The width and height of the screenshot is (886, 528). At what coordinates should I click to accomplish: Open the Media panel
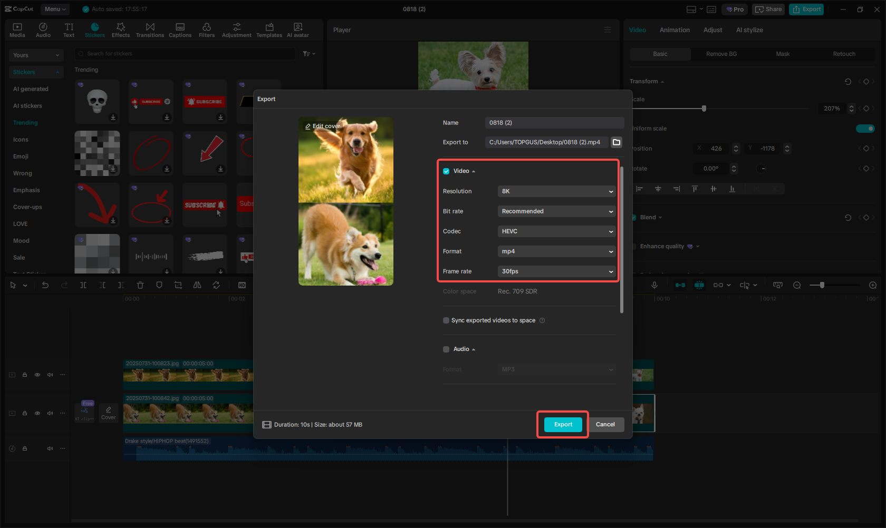coord(17,29)
